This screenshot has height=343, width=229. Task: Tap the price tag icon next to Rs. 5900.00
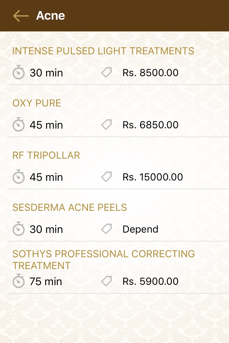[x=106, y=281]
